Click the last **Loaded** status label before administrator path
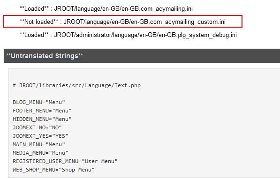The width and height of the screenshot is (280, 179). [34, 35]
